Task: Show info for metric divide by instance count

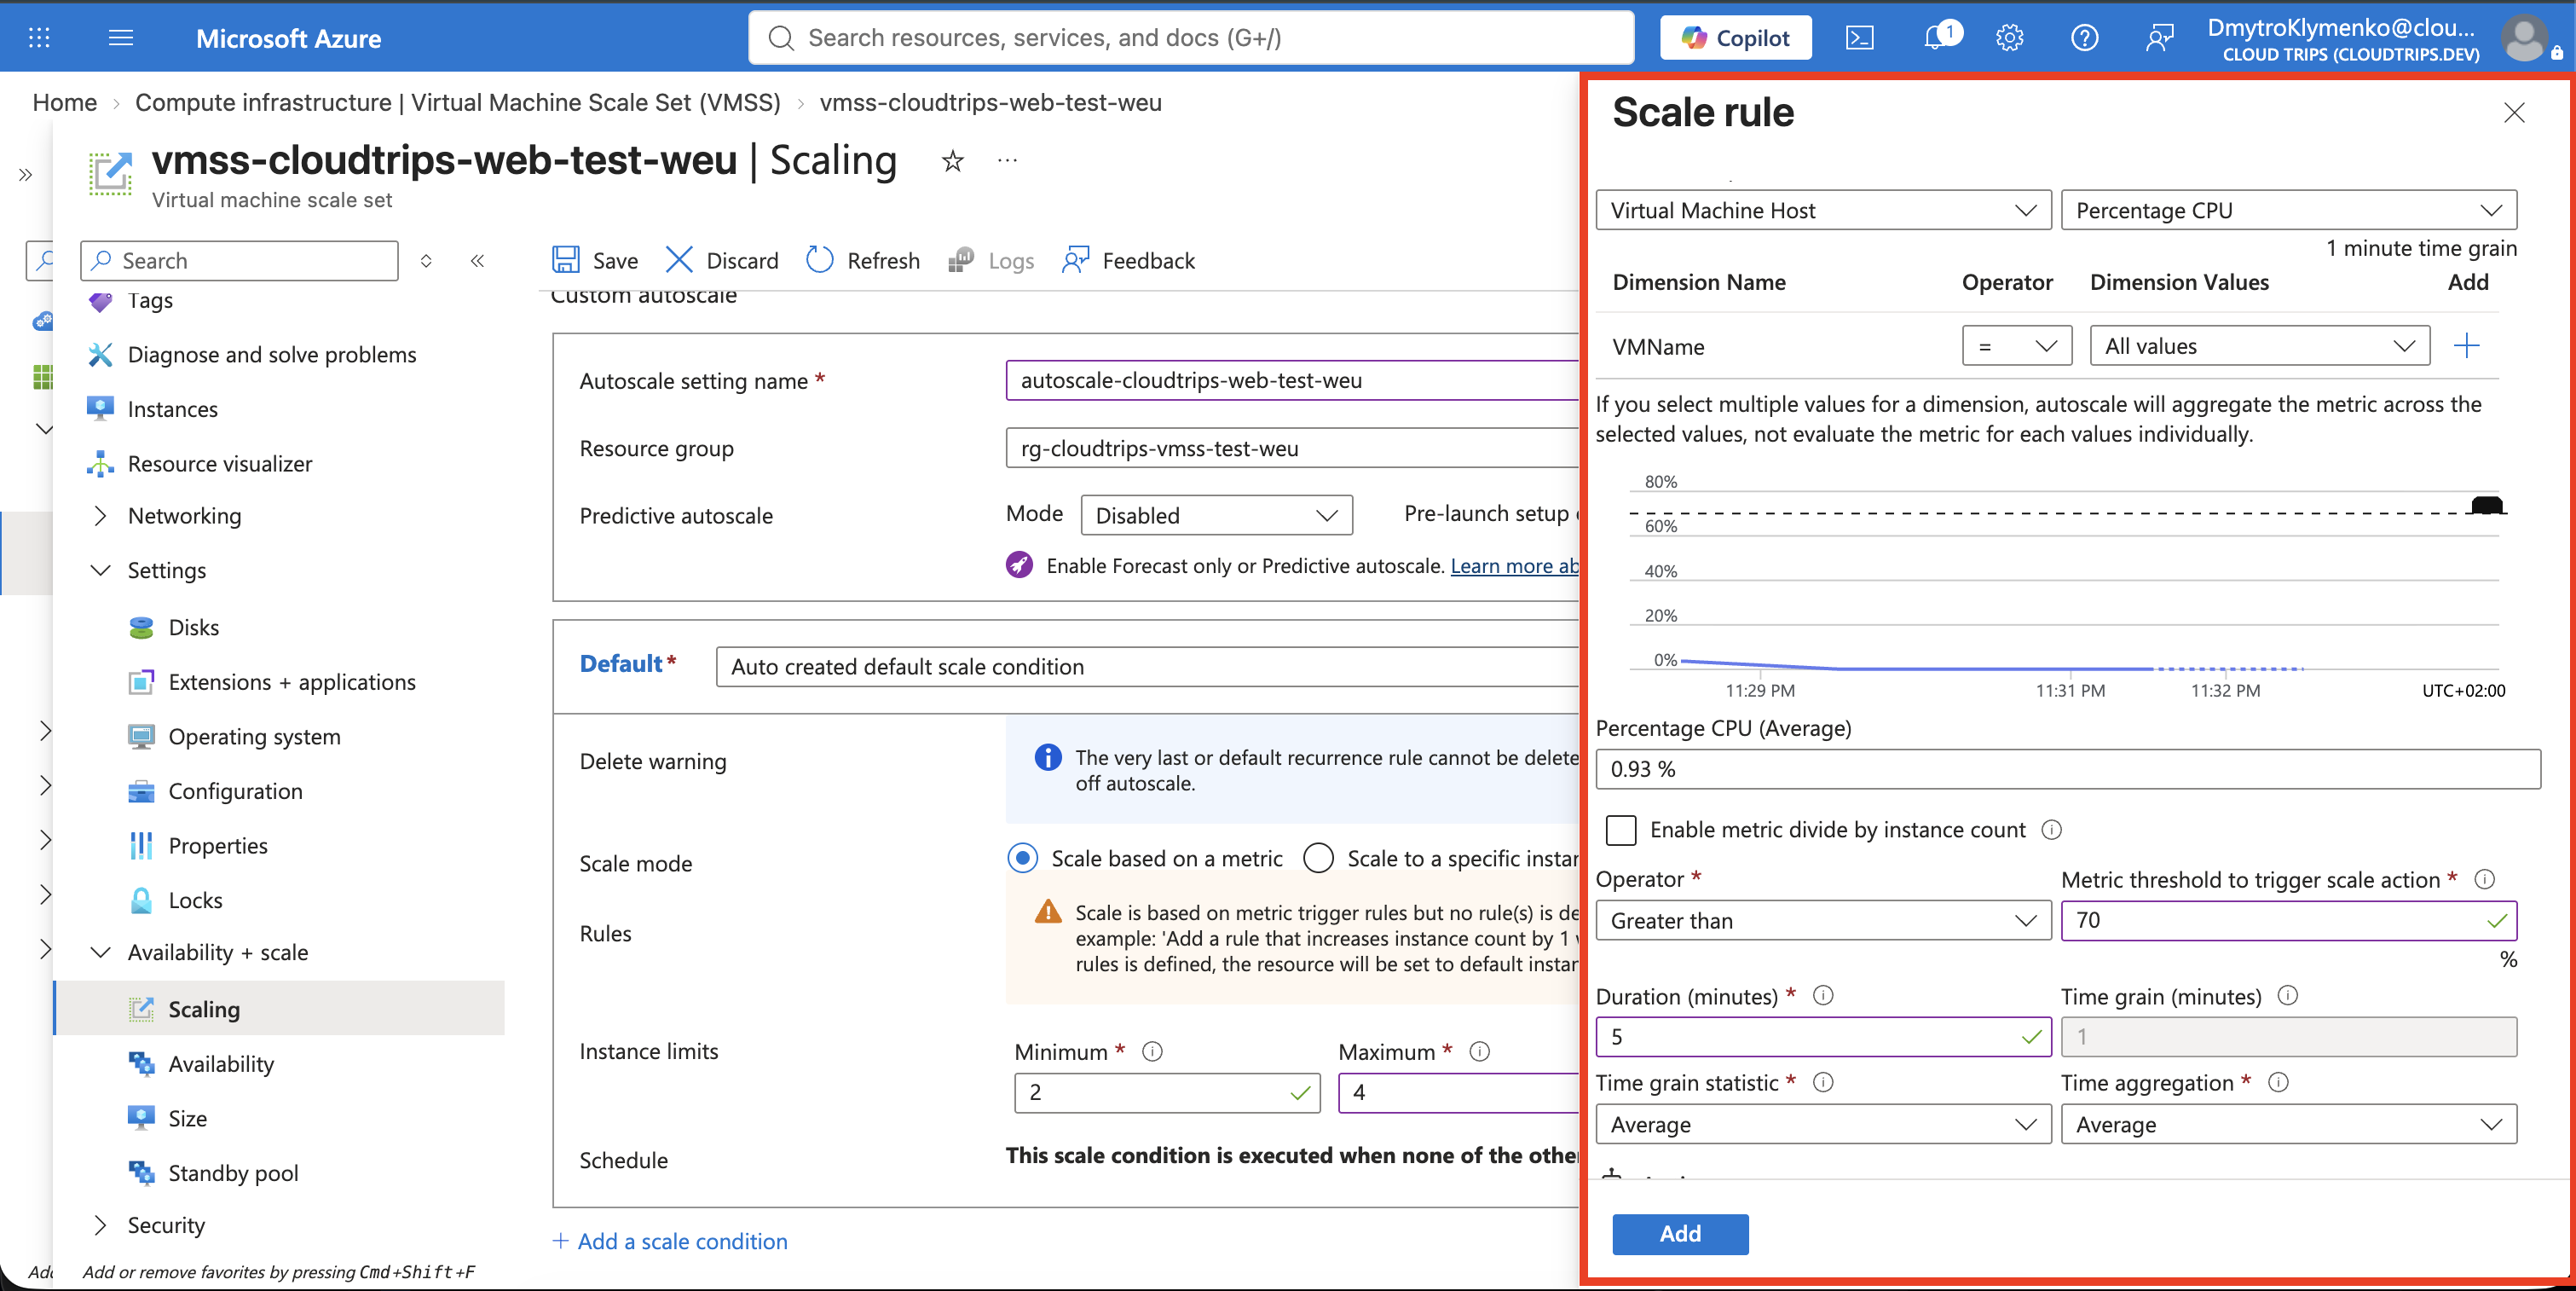Action: 2051,830
